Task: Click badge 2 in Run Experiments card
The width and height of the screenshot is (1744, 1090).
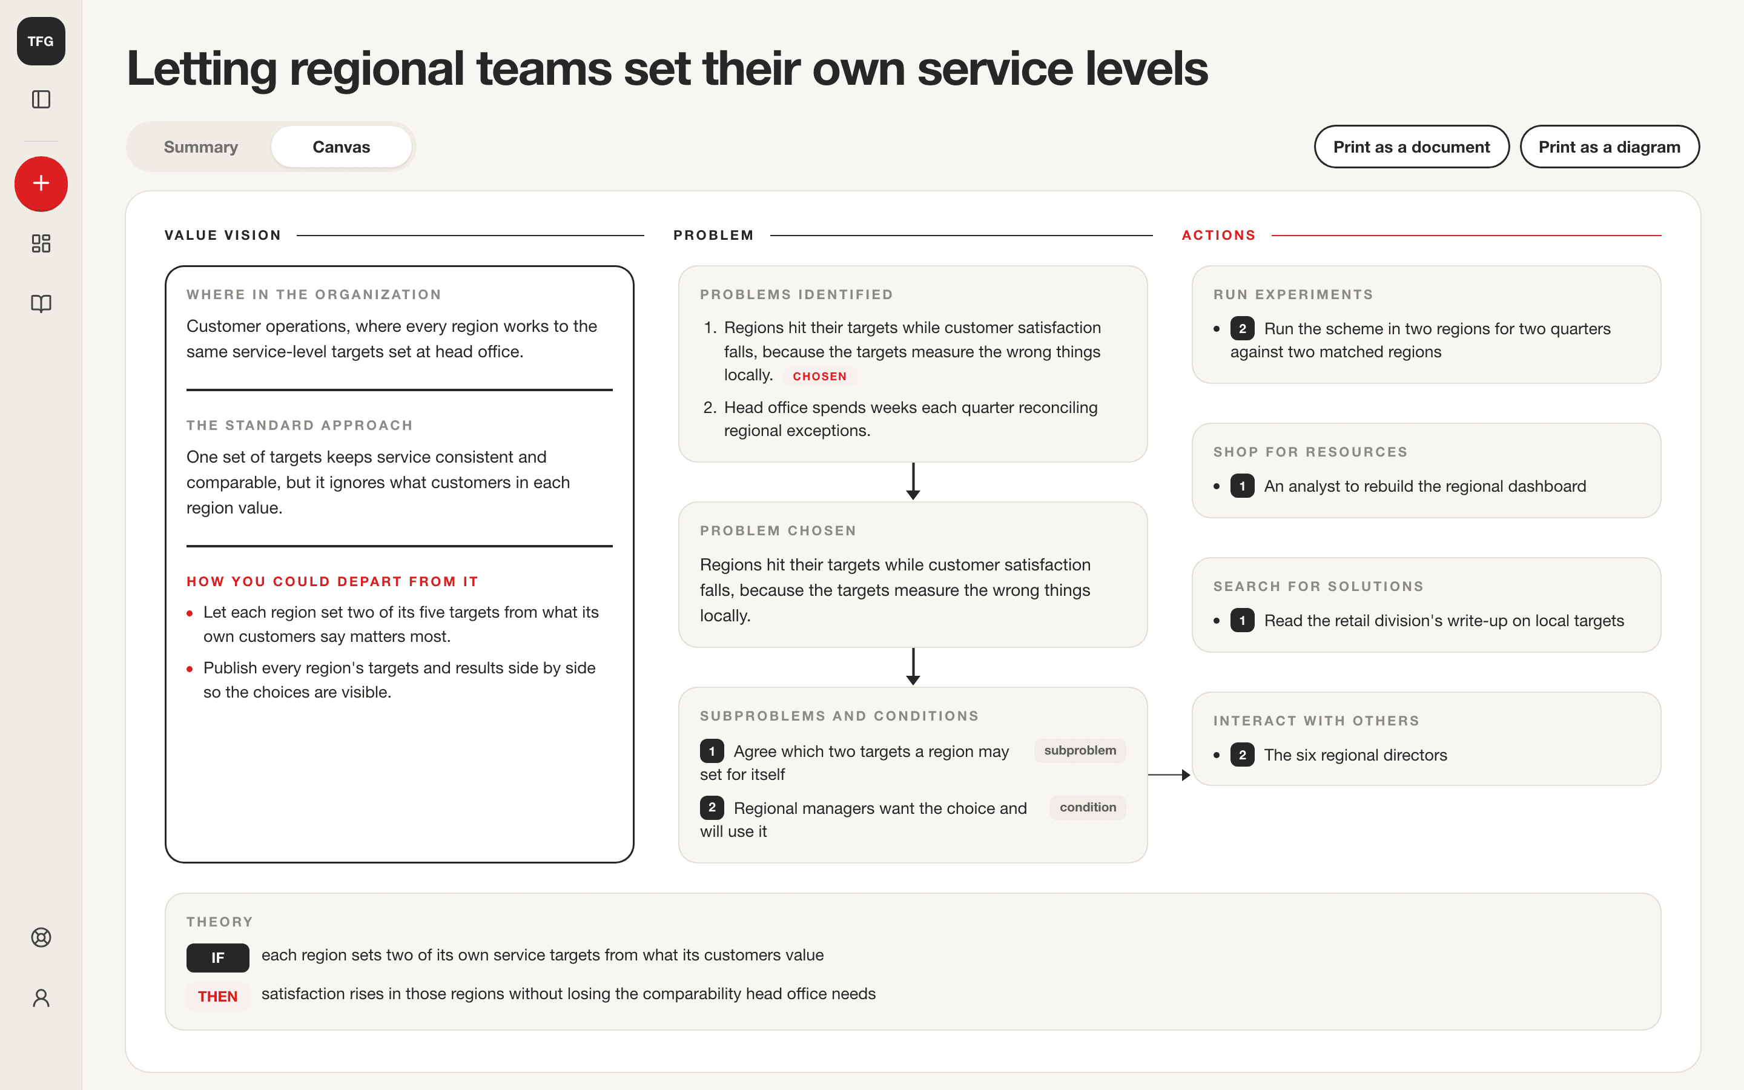Action: tap(1242, 329)
